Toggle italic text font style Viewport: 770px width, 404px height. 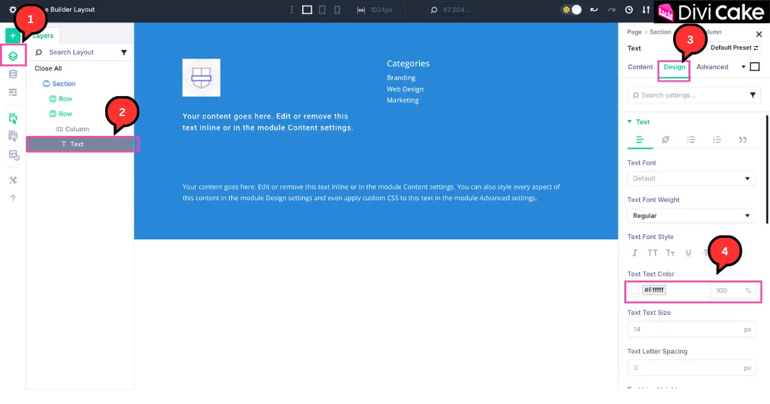click(x=635, y=253)
